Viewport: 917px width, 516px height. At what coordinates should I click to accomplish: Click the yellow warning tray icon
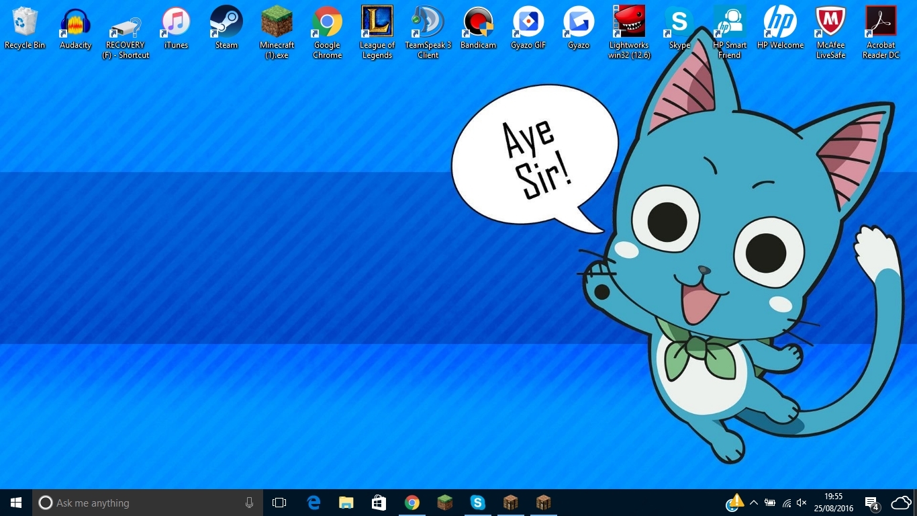pos(735,502)
